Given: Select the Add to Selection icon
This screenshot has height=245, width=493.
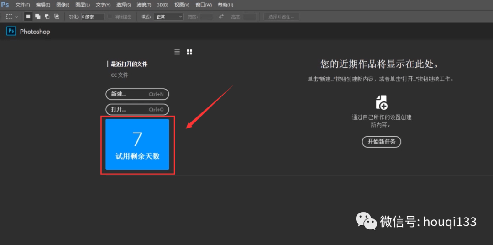Looking at the screenshot, I should 38,17.
